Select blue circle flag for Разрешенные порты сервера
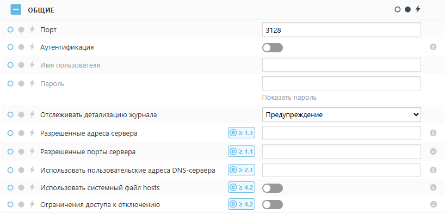 coord(10,151)
